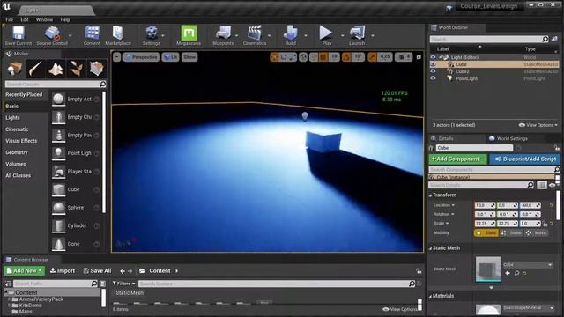This screenshot has width=564, height=317.
Task: Open the Perspective view dropdown
Action: [141, 57]
